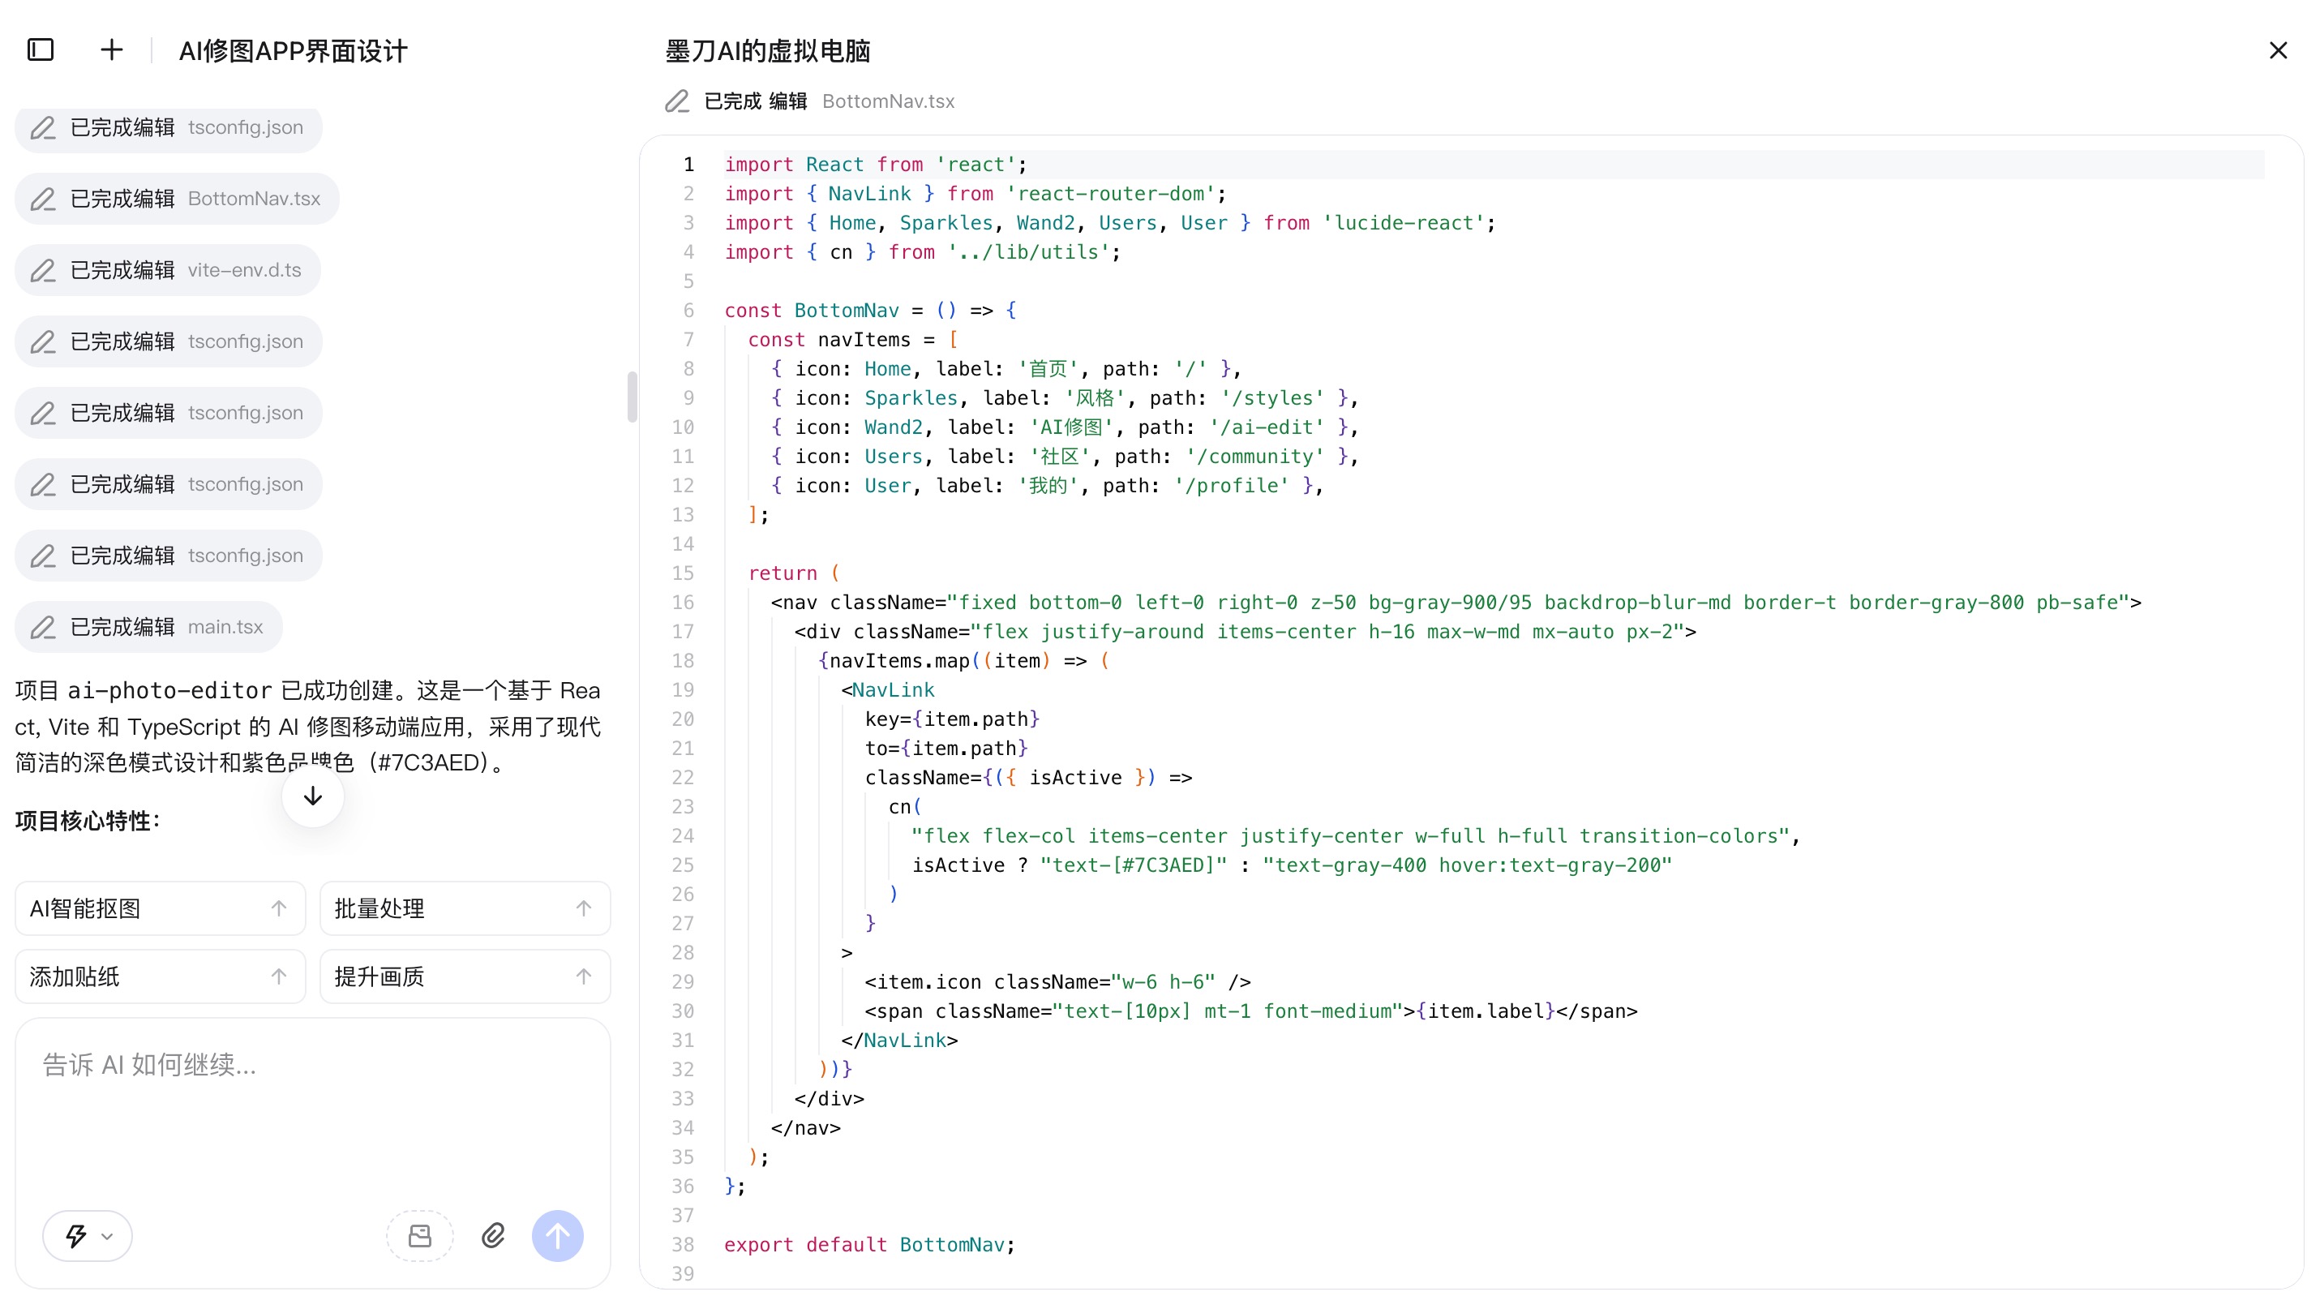Image resolution: width=2324 pixels, height=1309 pixels.
Task: Click the scroll-to-bottom arrow button
Action: point(312,796)
